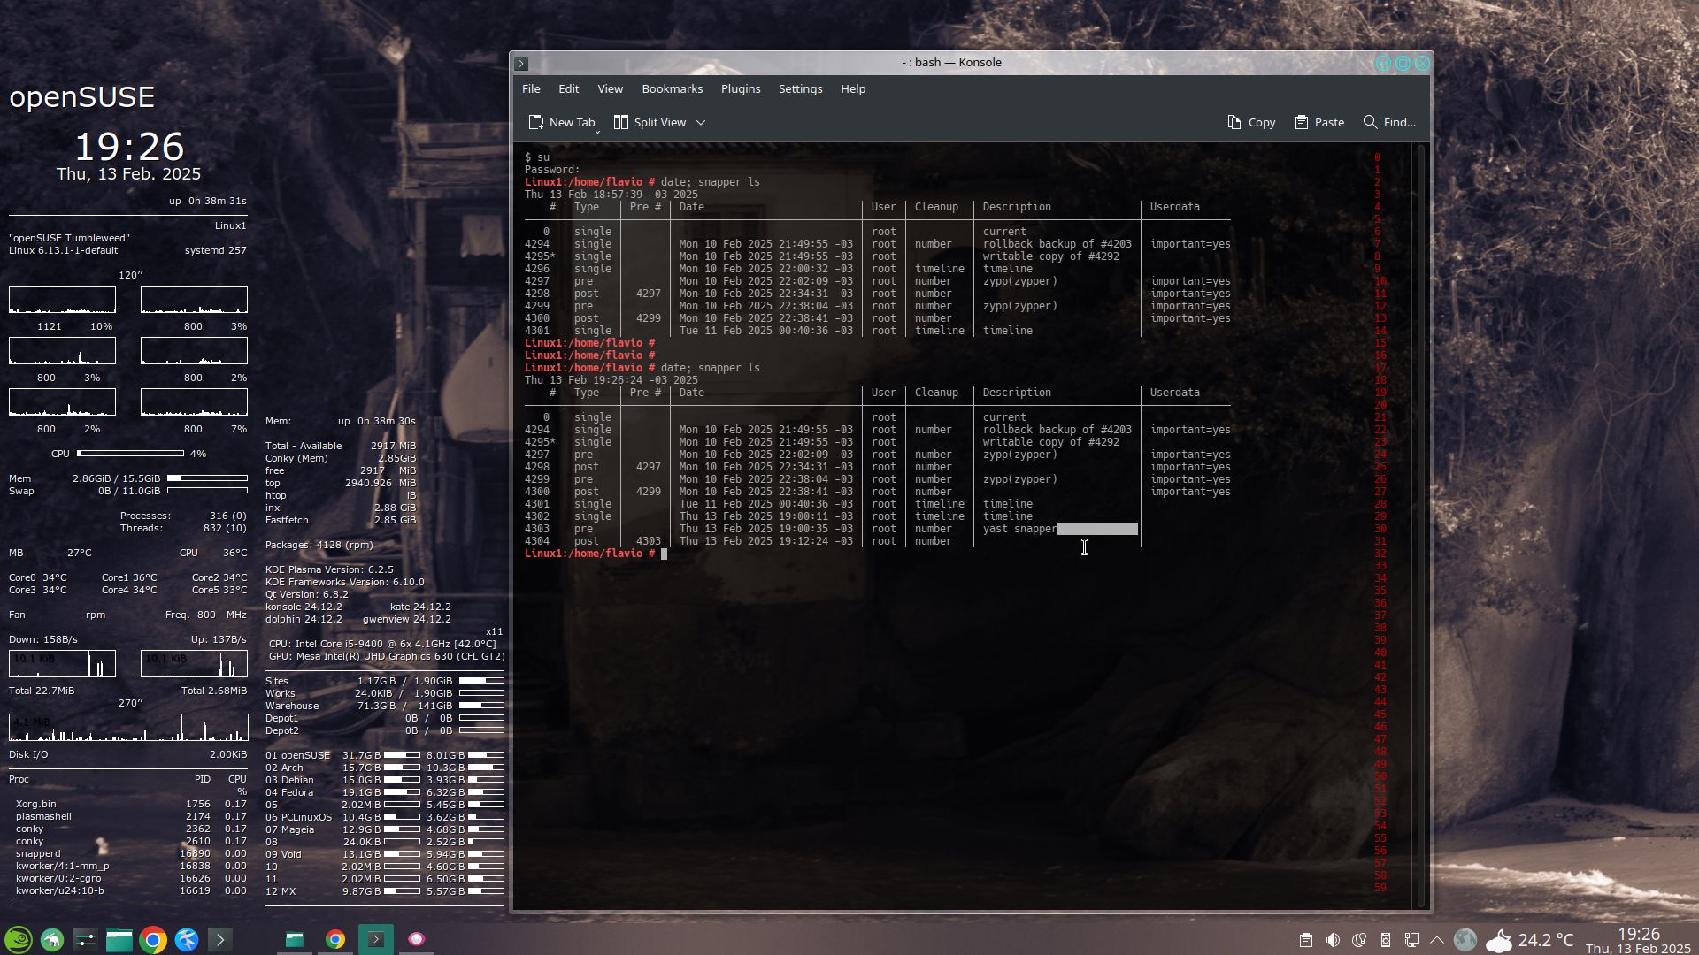This screenshot has width=1699, height=955.
Task: Click the Copy toolbar button
Action: pyautogui.click(x=1251, y=123)
